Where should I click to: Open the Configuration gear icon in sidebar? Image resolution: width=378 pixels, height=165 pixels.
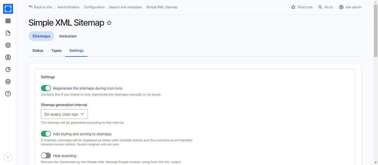[8, 82]
